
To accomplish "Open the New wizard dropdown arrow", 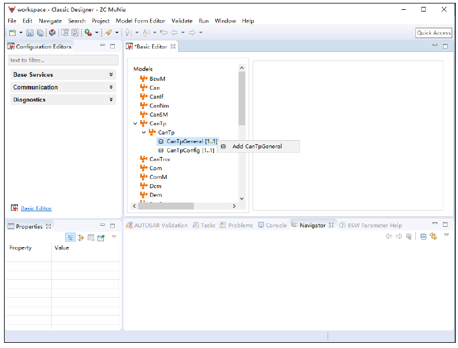I will point(21,33).
